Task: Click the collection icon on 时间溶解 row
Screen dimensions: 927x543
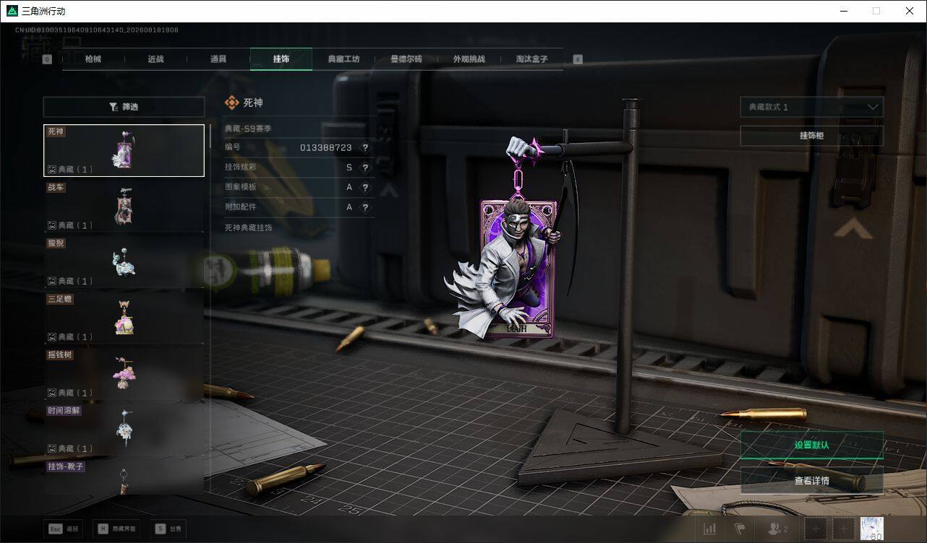Action: 52,448
